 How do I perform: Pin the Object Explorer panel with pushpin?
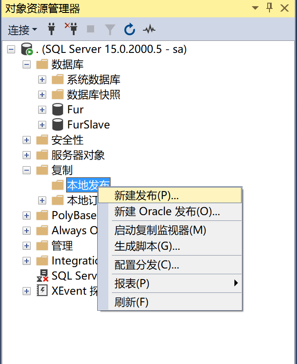(269, 8)
